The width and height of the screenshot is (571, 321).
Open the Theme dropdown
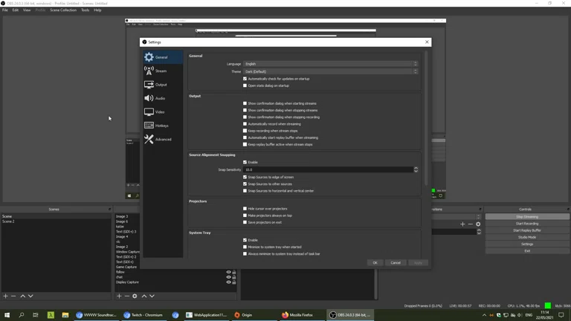[x=331, y=71]
